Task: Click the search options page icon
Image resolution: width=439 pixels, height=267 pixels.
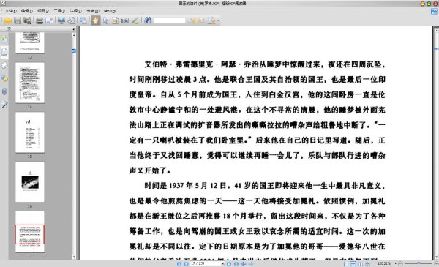Action: 211,20
